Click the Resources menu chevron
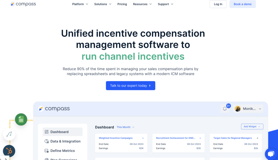 coord(150,4)
